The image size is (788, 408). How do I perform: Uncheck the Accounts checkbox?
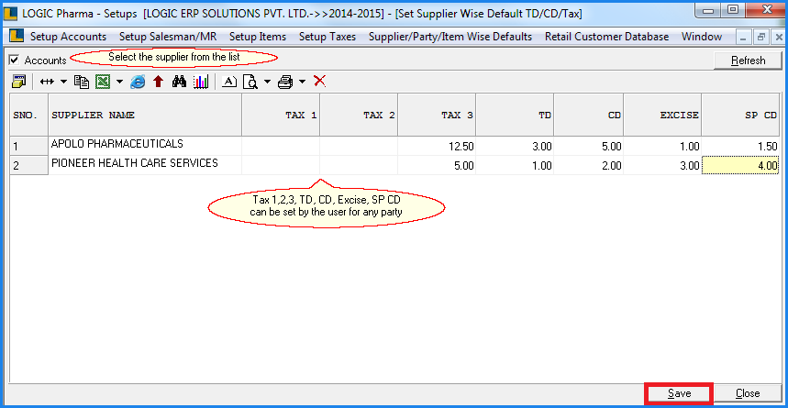[x=14, y=60]
